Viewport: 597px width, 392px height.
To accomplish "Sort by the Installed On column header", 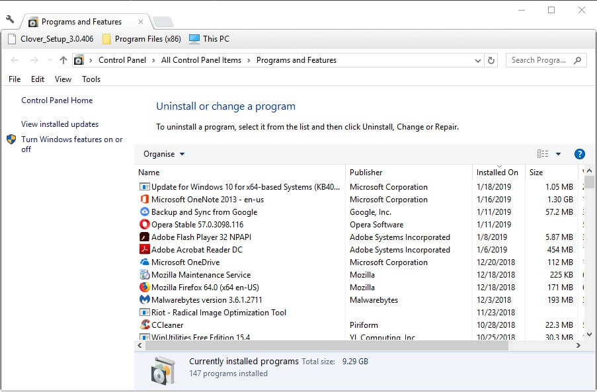I will click(x=498, y=173).
